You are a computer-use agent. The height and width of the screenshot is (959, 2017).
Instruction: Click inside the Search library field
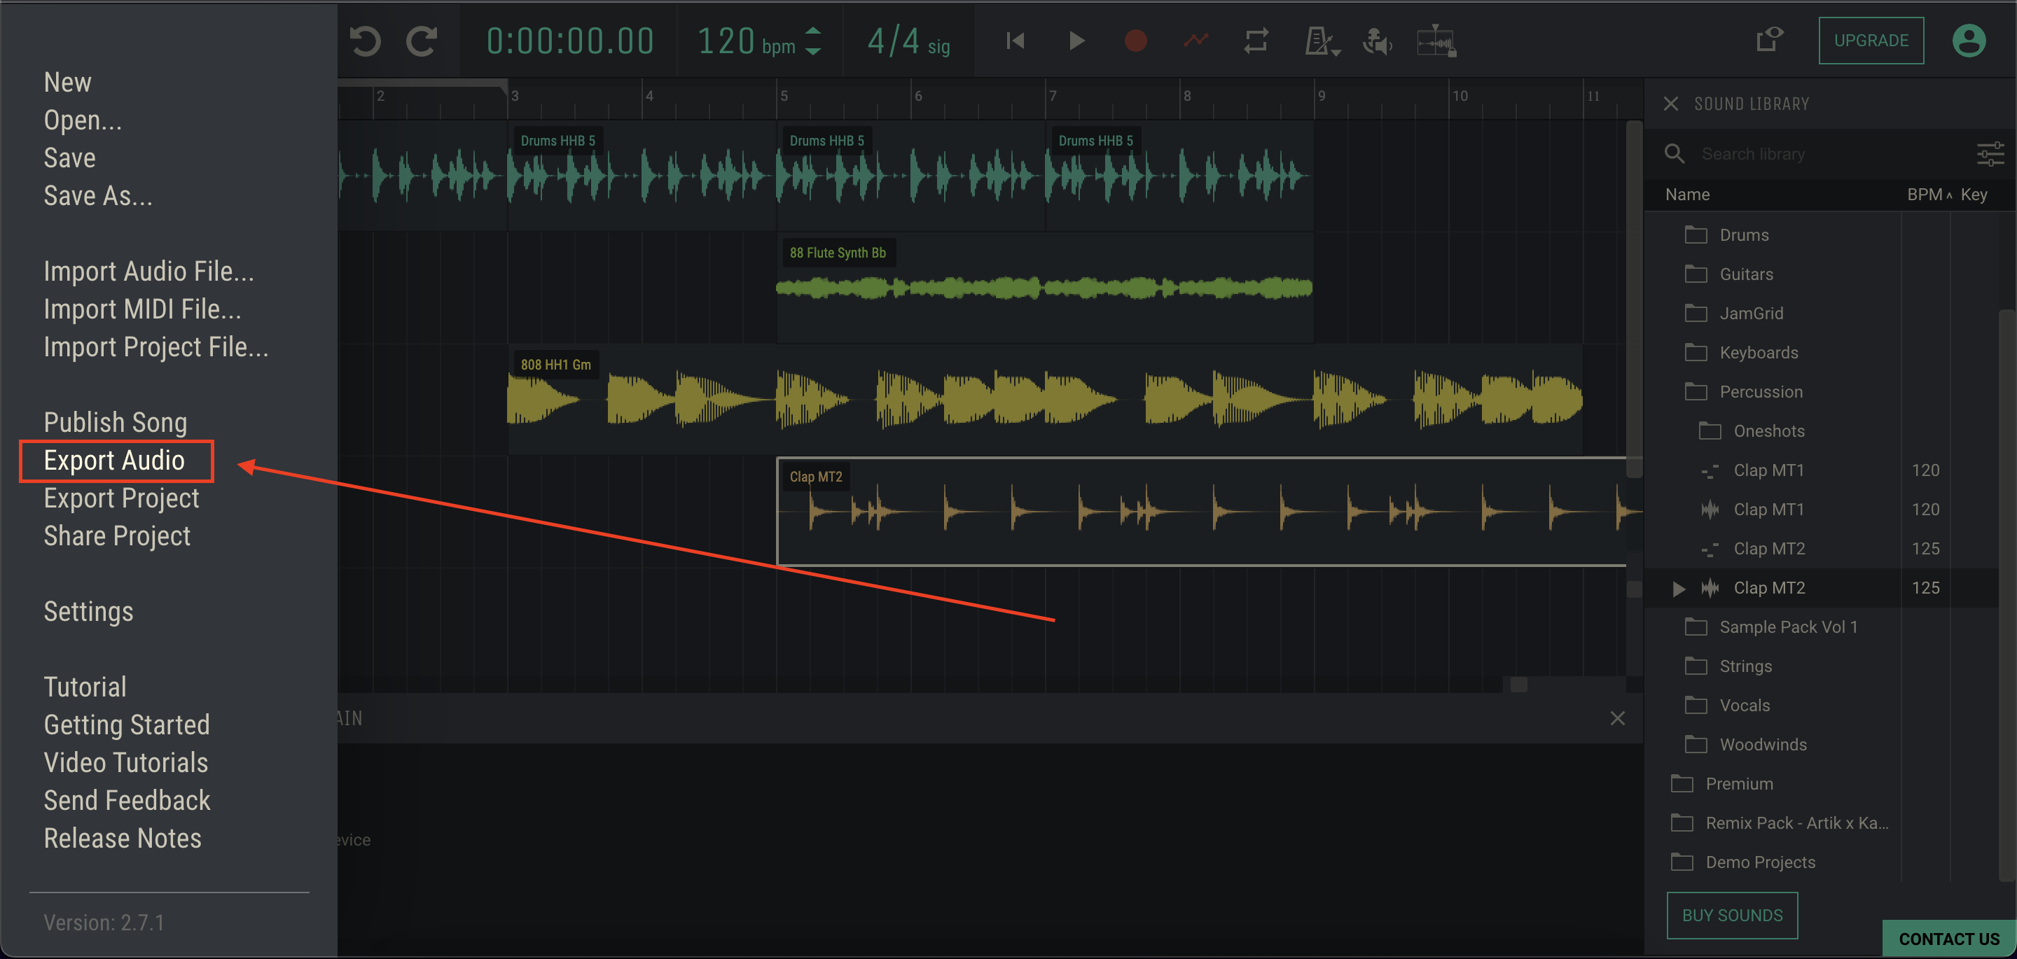(1801, 153)
